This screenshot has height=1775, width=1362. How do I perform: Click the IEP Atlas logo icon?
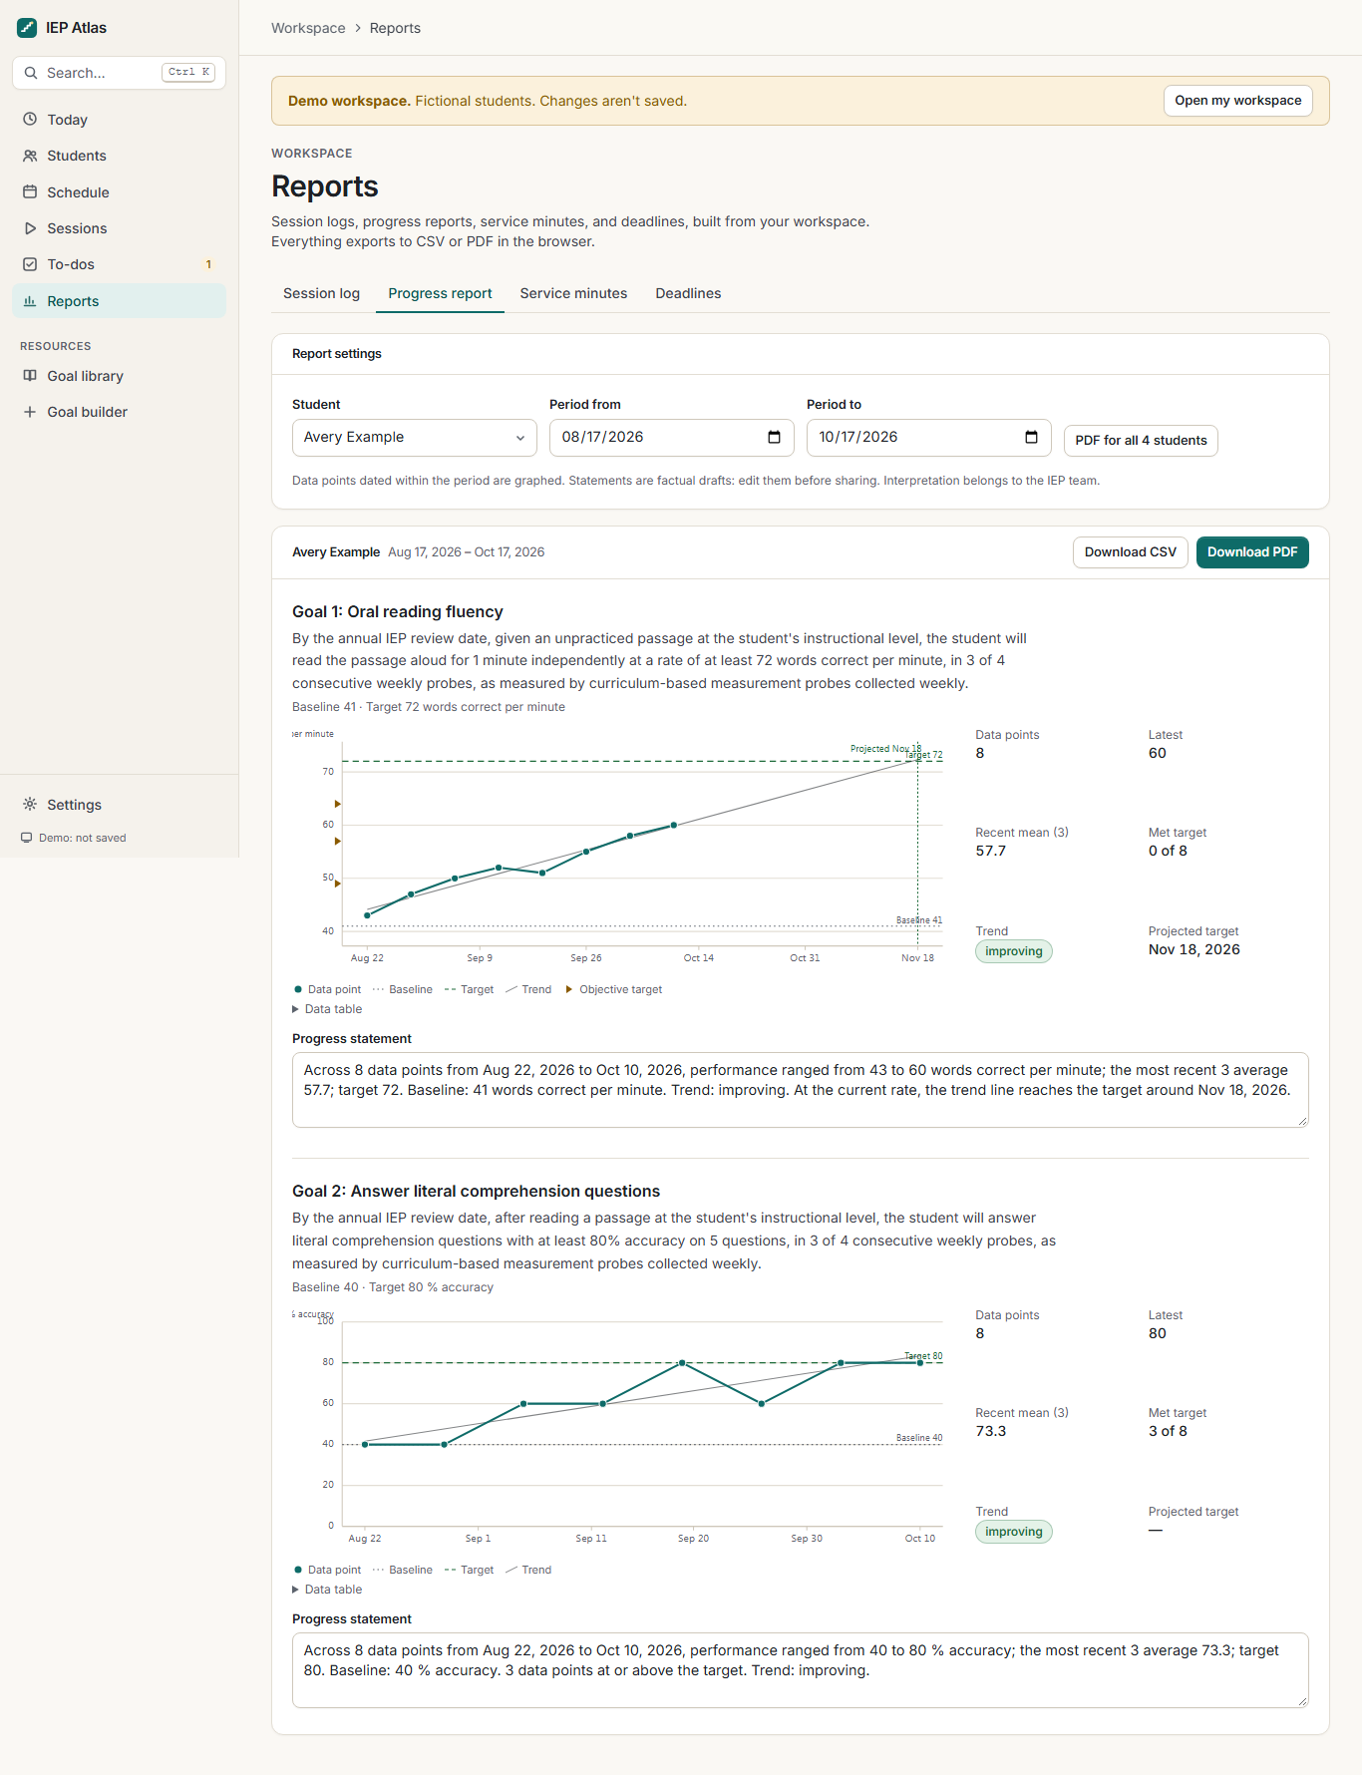pos(27,28)
